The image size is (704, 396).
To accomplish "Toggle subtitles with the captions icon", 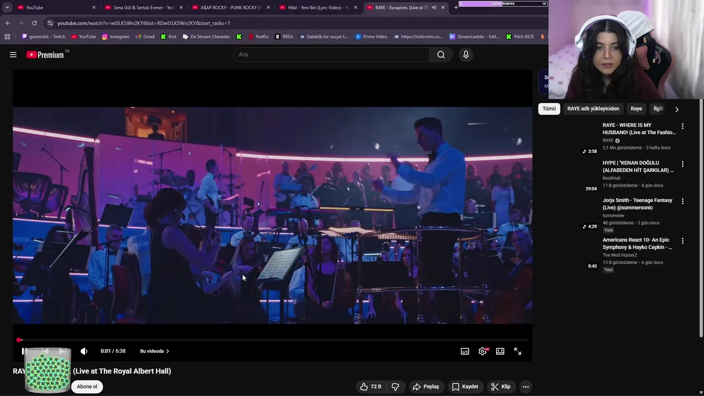I will [465, 351].
